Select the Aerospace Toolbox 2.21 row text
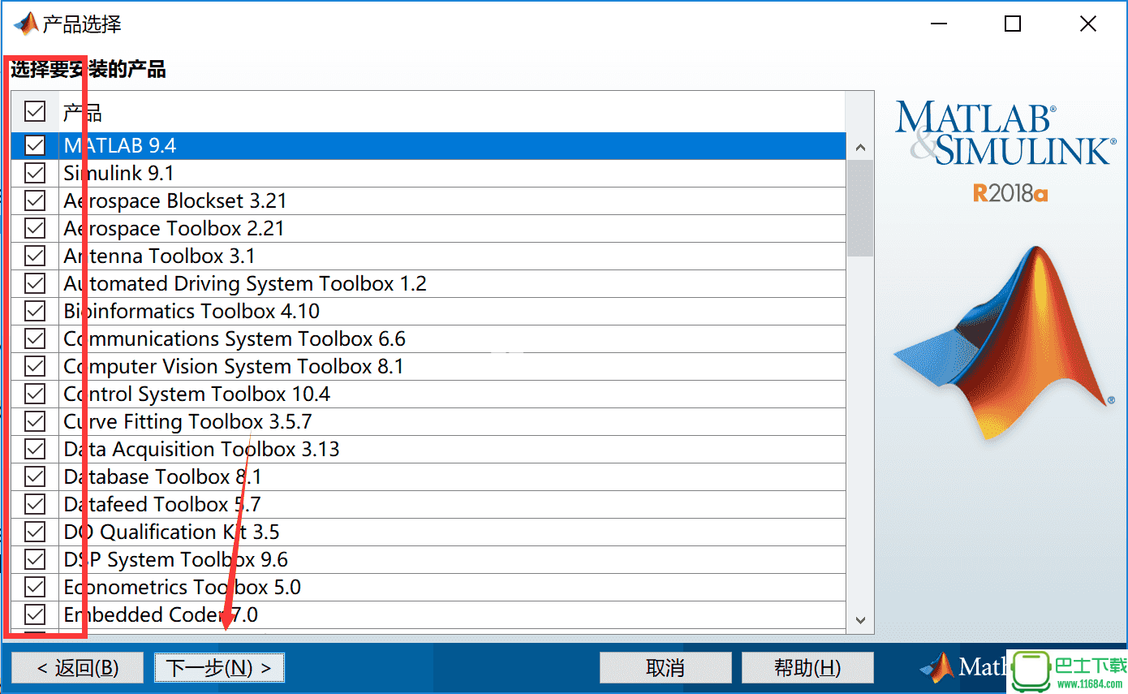Screen dimensions: 1128x694 coord(174,228)
